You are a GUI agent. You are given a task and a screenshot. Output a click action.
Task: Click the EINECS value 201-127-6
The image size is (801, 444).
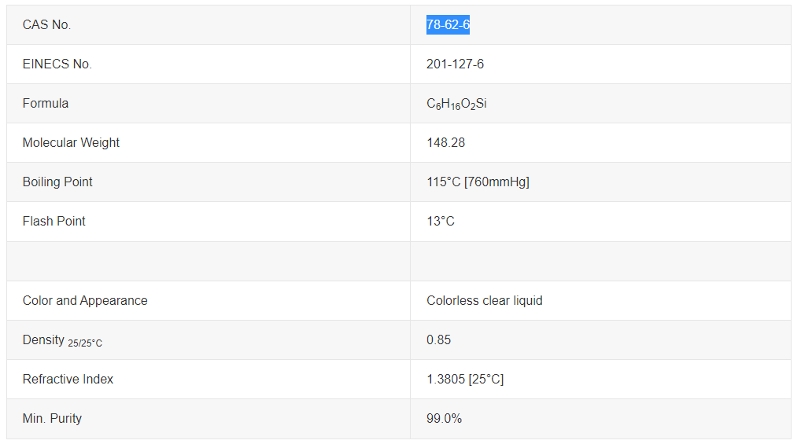pos(455,64)
